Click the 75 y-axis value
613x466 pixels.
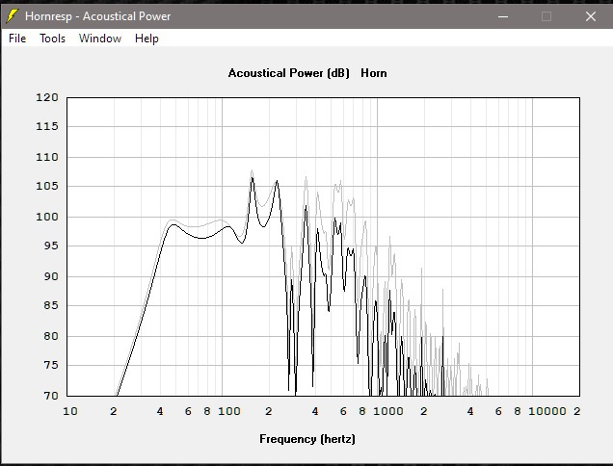51,365
